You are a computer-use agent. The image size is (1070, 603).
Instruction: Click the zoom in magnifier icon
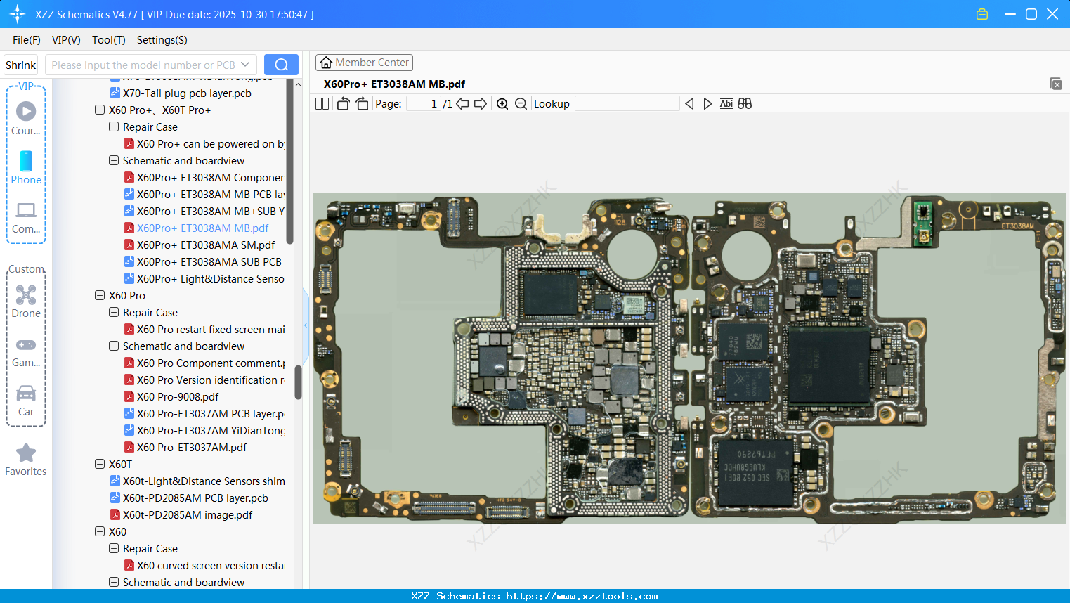[x=502, y=104]
